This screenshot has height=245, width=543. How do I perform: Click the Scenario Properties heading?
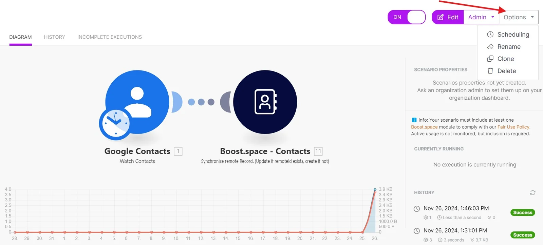coord(441,70)
